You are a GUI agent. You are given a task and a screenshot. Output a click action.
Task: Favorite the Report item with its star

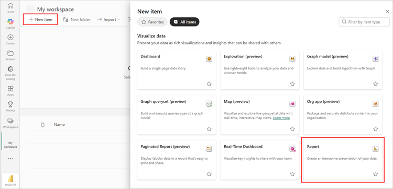[x=376, y=174]
